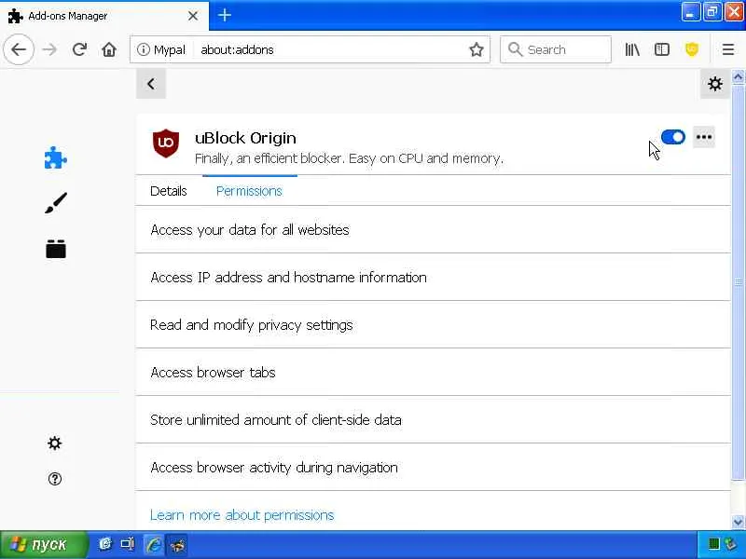Image resolution: width=746 pixels, height=559 pixels.
Task: Focus the Search box
Action: (555, 49)
